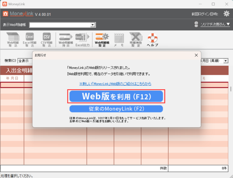Open the Web版のご紹介 link
The image size is (233, 178).
(115, 84)
